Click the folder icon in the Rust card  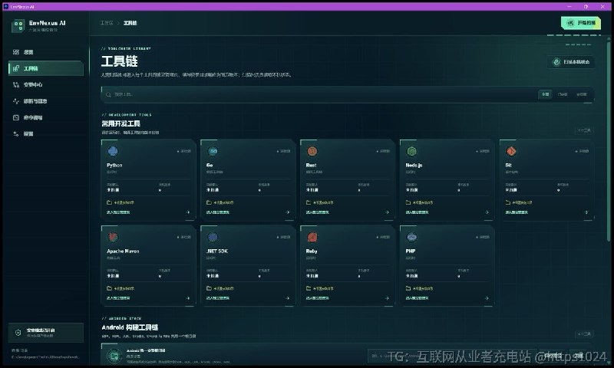pos(309,202)
